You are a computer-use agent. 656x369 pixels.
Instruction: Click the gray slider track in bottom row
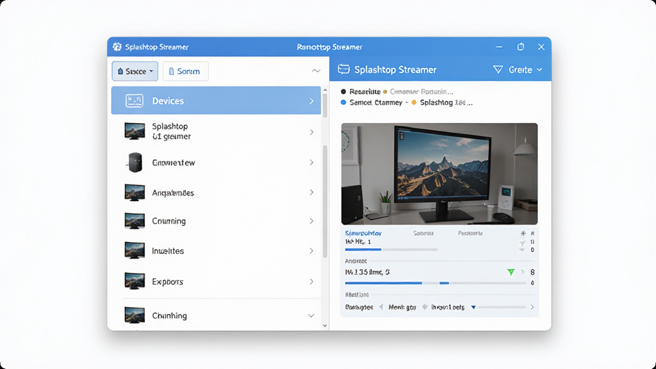(x=501, y=307)
